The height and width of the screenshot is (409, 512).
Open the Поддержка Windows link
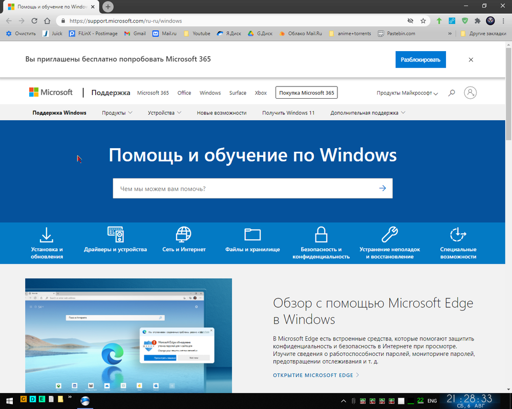(59, 113)
